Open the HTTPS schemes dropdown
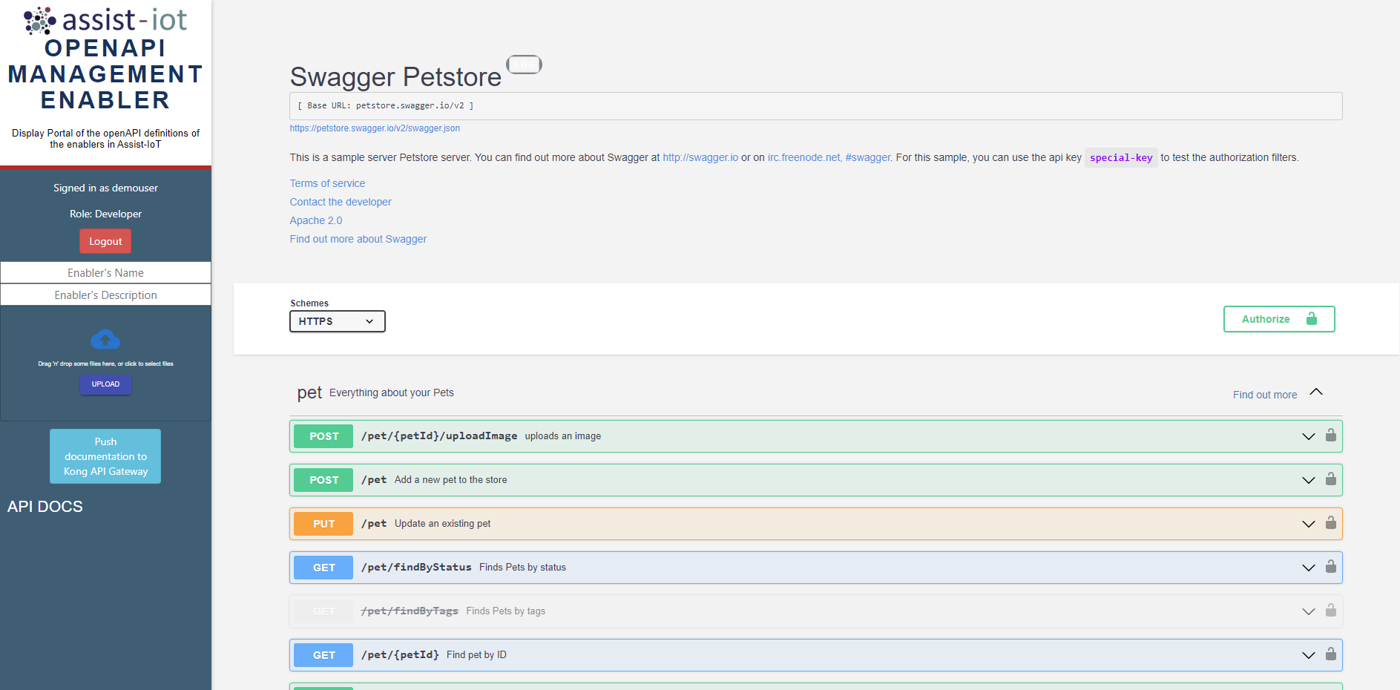The height and width of the screenshot is (690, 1400). (x=338, y=321)
